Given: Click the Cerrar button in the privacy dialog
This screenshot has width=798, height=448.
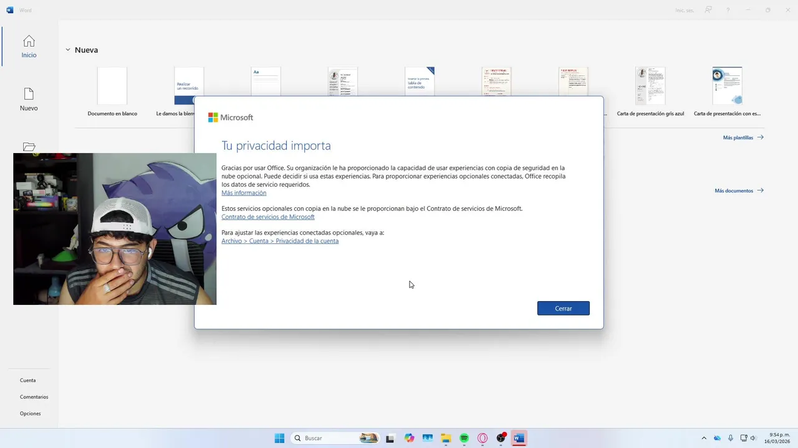Looking at the screenshot, I should pos(563,308).
